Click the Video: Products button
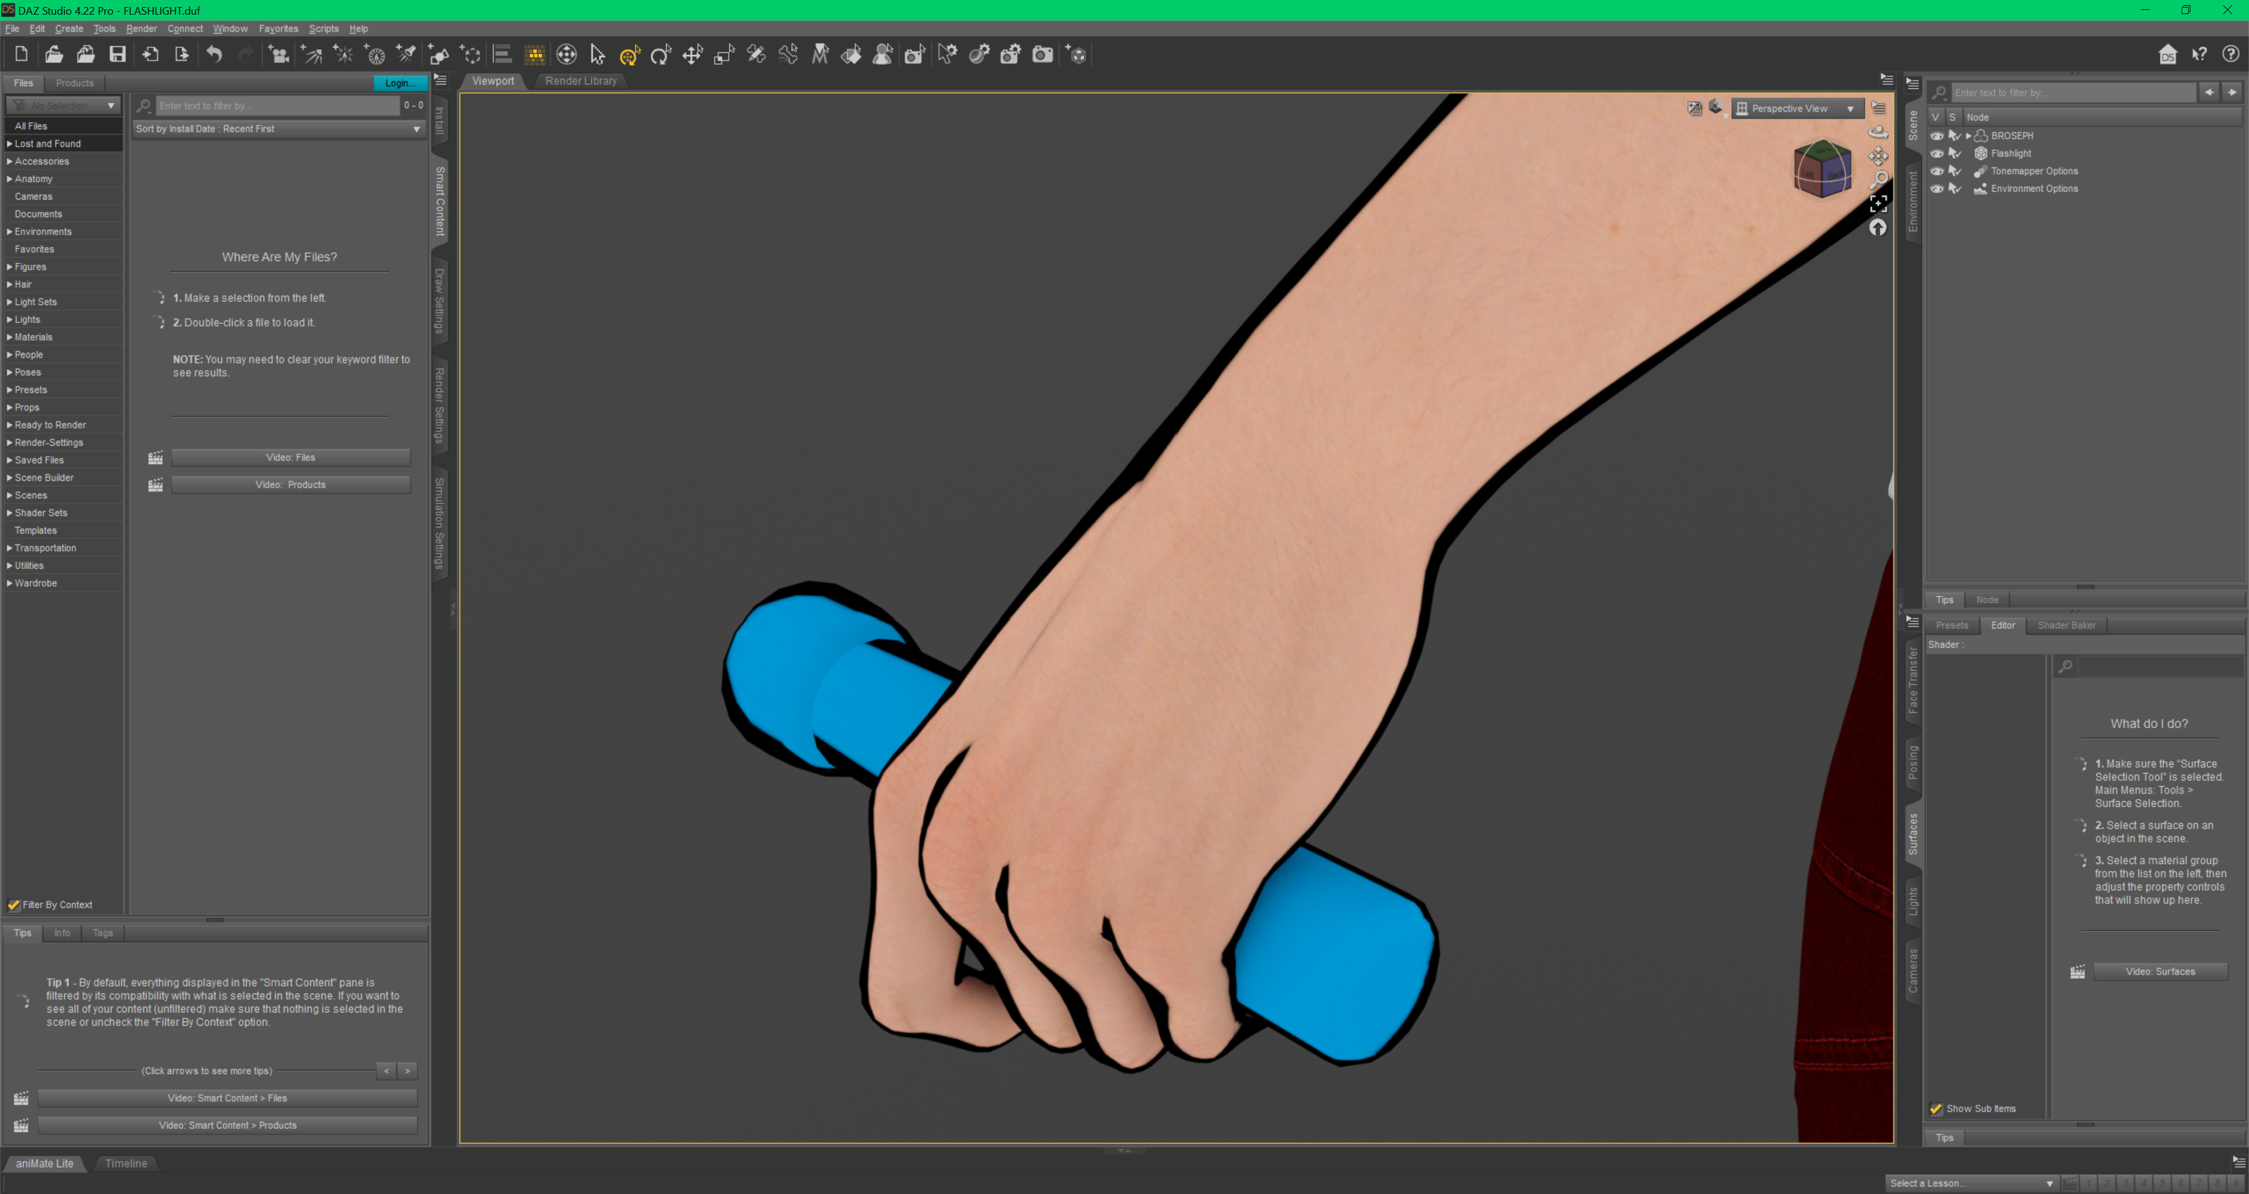This screenshot has height=1194, width=2249. (x=290, y=485)
